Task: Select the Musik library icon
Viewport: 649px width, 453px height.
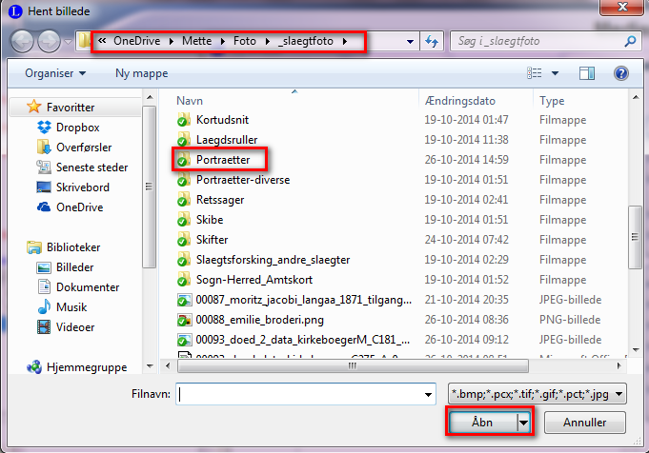Action: coord(43,307)
